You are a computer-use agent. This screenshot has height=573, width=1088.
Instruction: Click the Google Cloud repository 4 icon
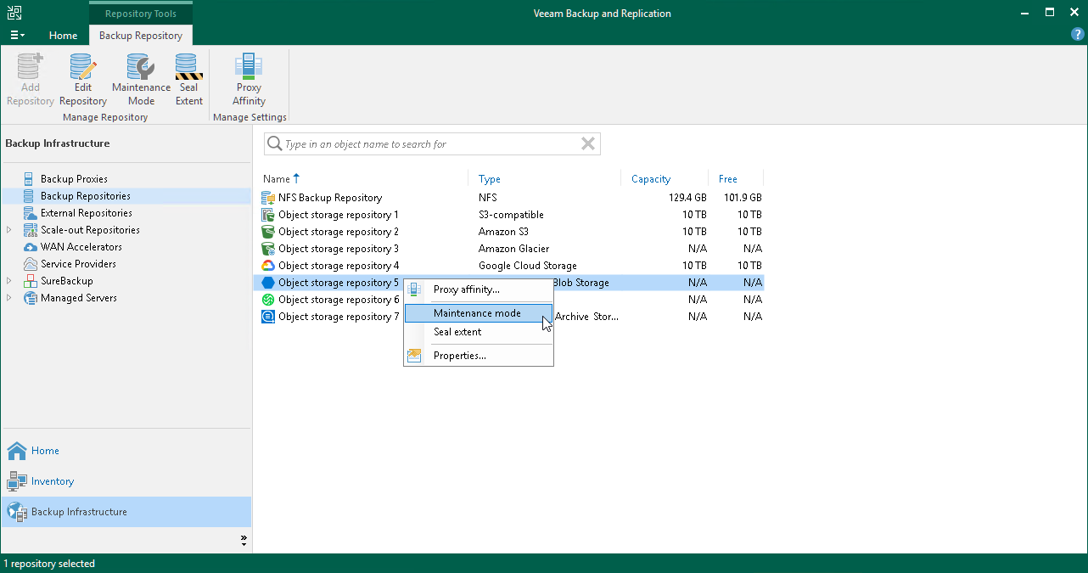tap(268, 266)
